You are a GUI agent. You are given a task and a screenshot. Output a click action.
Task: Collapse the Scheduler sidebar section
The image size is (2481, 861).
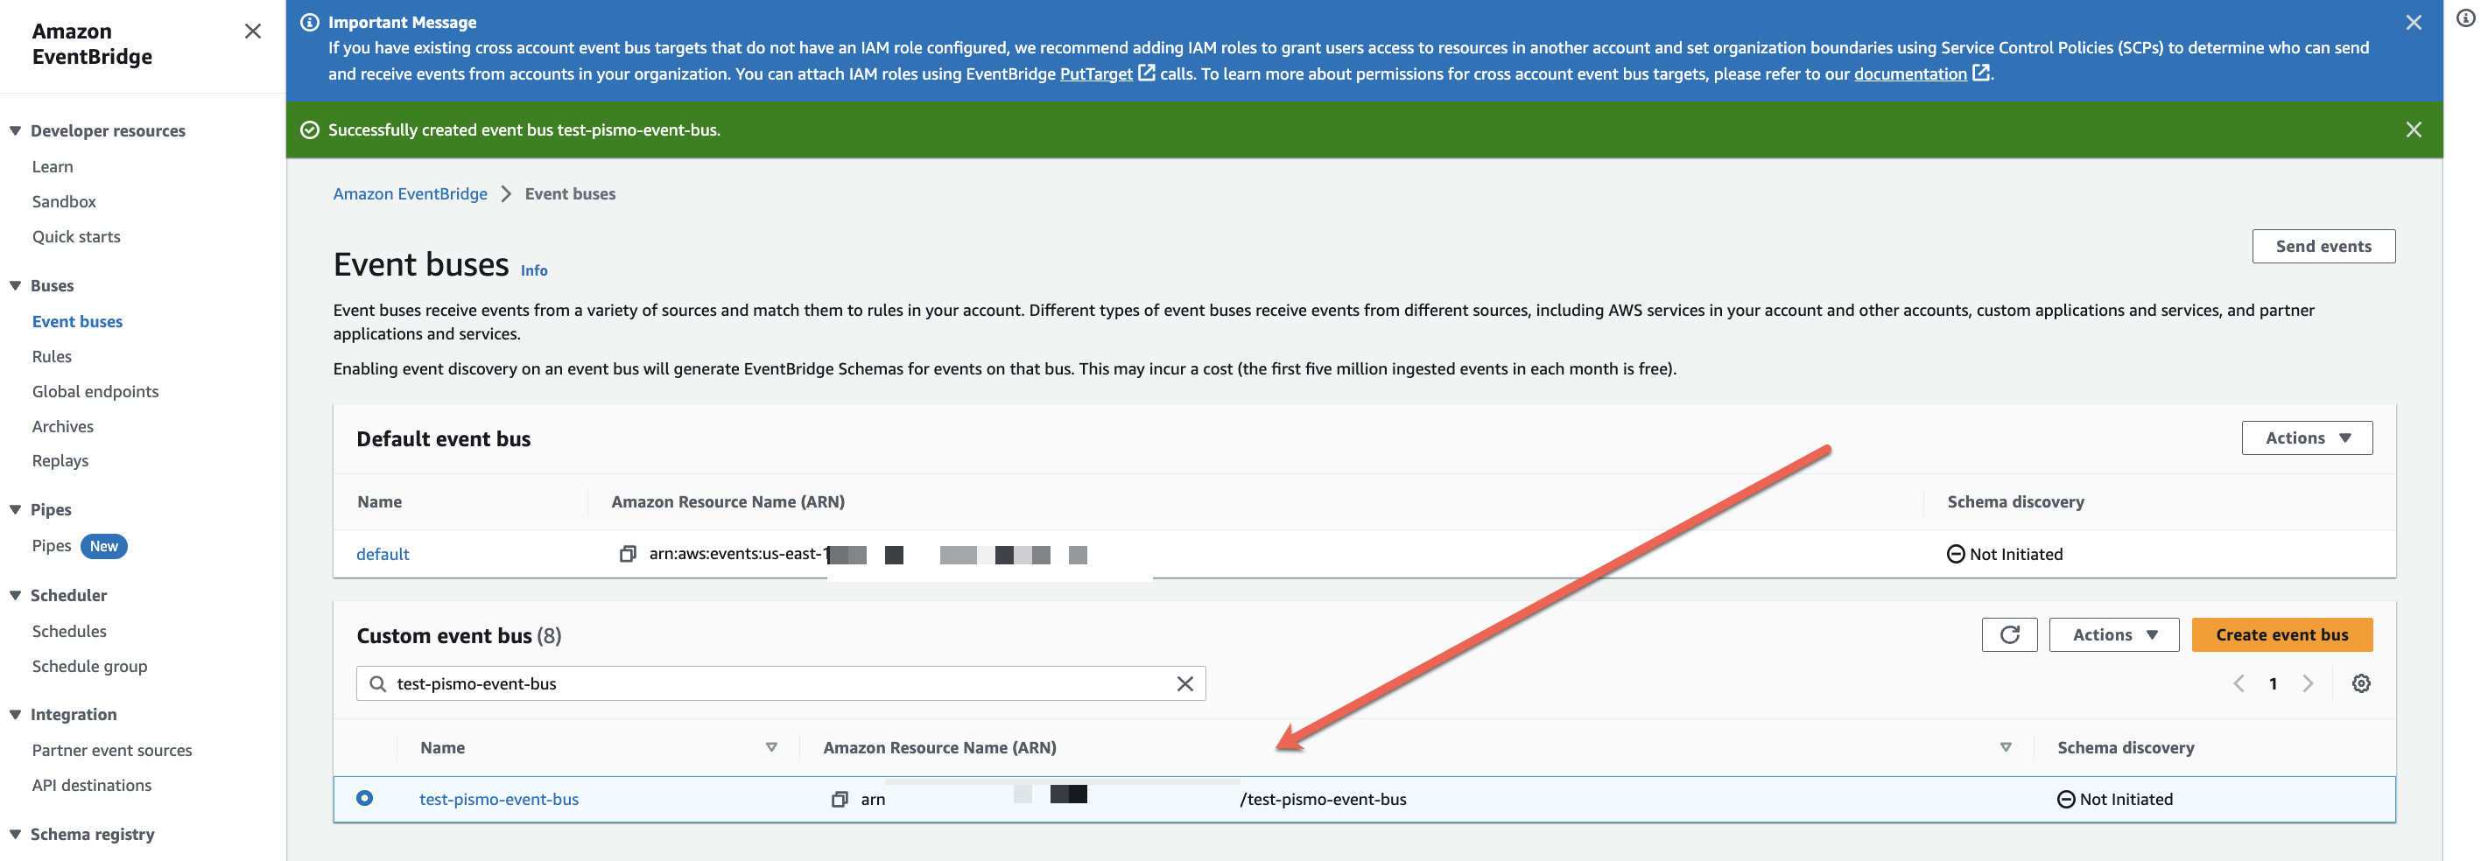[x=16, y=595]
